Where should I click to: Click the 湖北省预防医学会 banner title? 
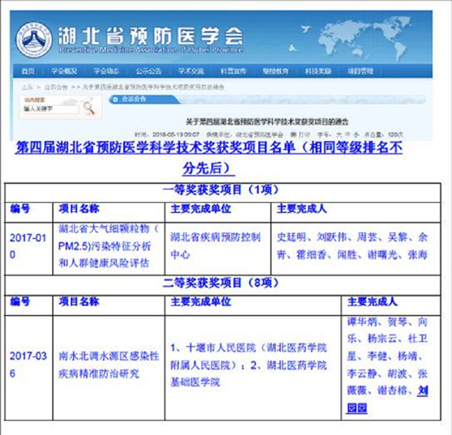point(151,37)
